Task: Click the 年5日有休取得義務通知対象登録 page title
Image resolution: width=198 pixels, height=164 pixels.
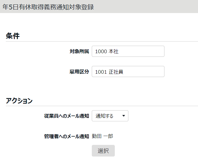Action: pos(48,7)
